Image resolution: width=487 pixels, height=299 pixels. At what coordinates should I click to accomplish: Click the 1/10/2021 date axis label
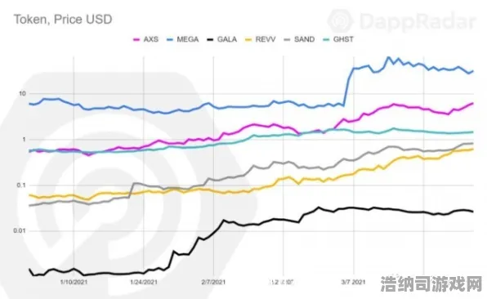coord(74,282)
